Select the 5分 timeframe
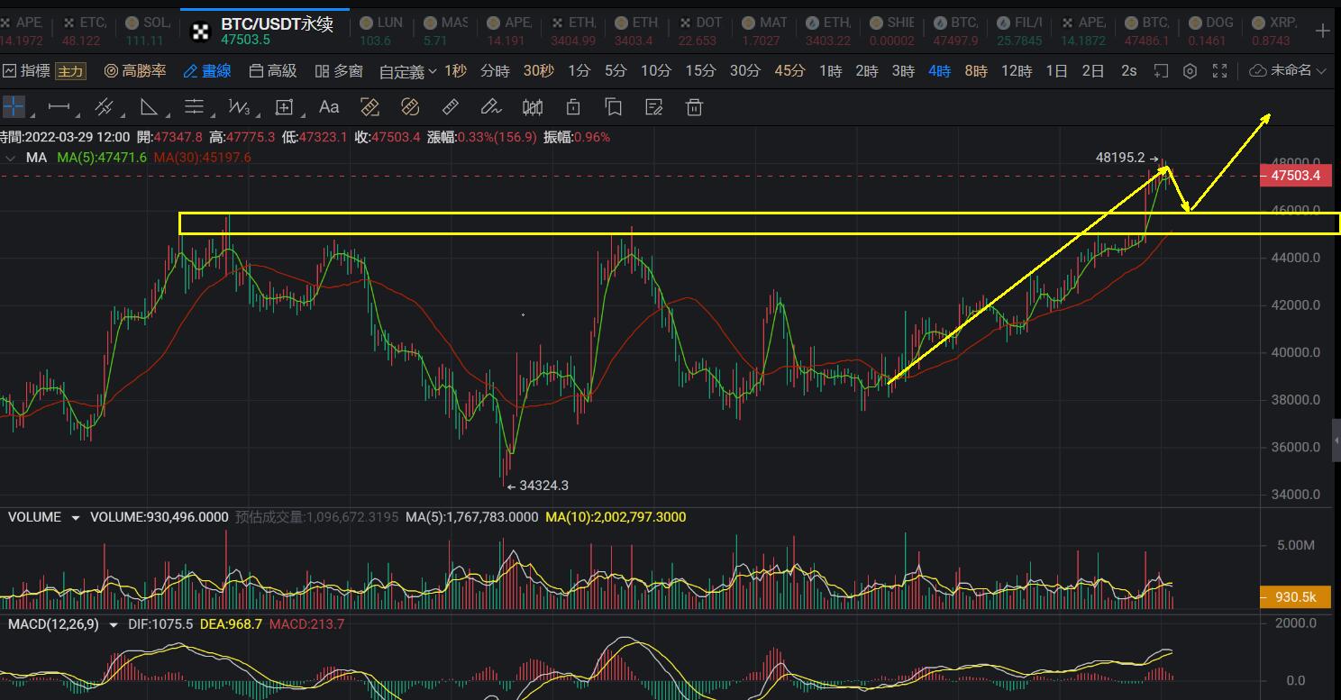1341x700 pixels. pos(616,71)
